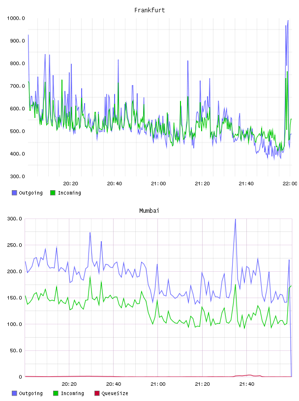Click the 150.0 y-axis label in Mumbai chart
The width and height of the screenshot is (299, 401).
pyautogui.click(x=14, y=298)
